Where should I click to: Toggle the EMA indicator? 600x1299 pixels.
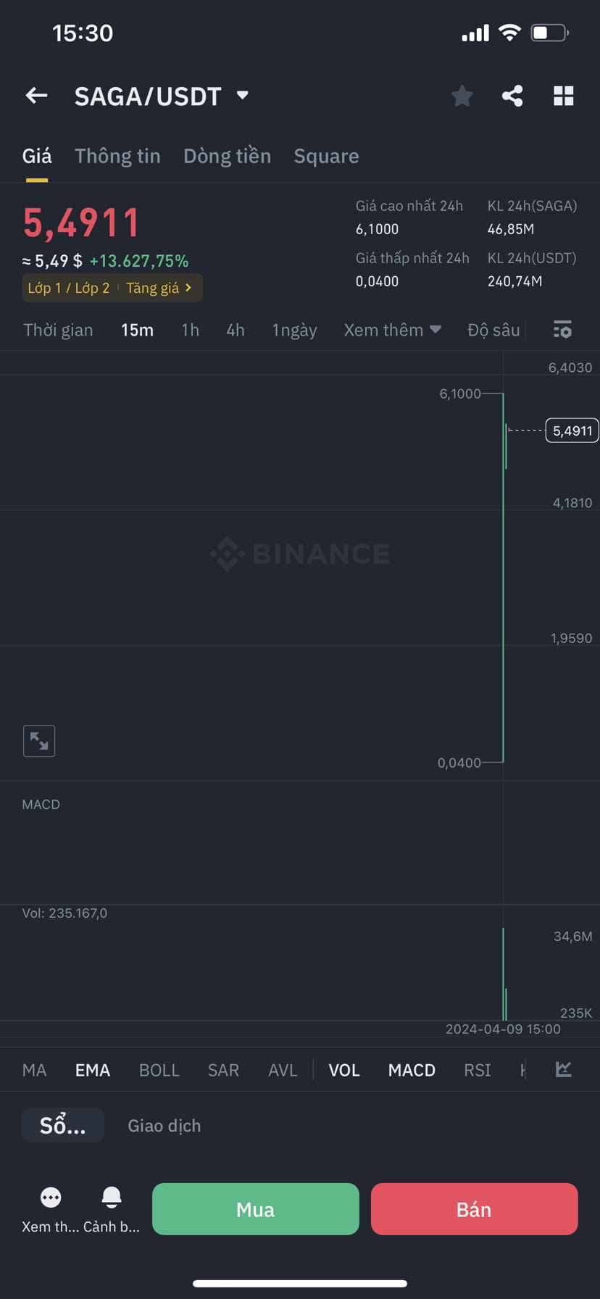tap(93, 1070)
